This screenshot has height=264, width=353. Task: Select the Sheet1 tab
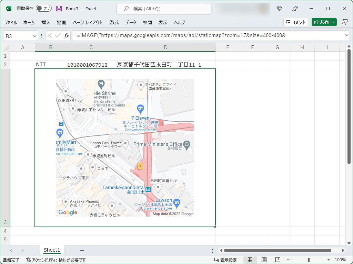(52, 250)
